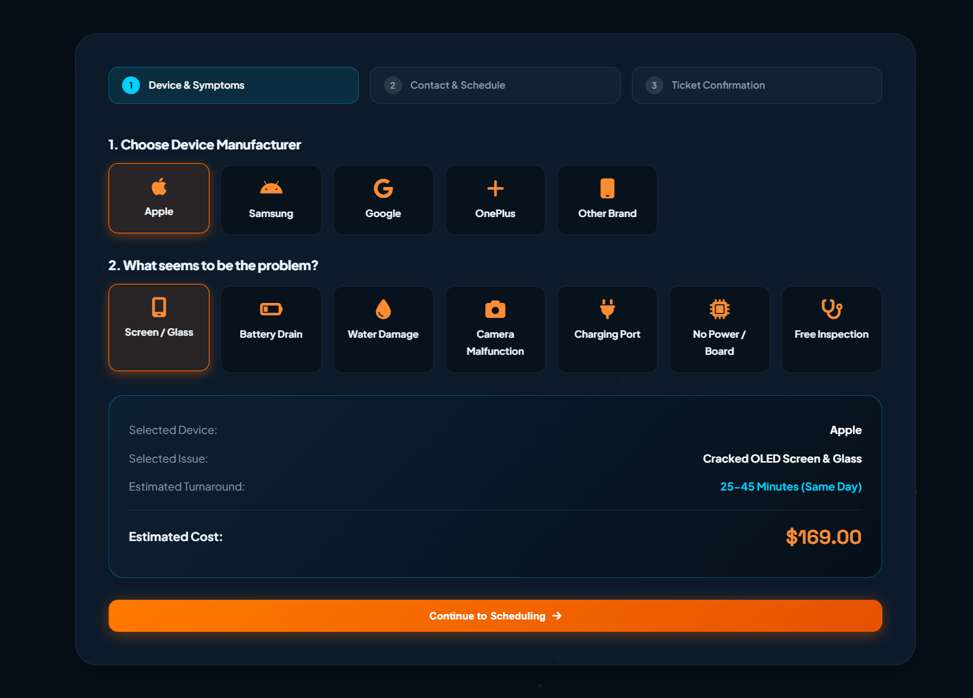Select the Camera Malfunction camera icon
This screenshot has height=698, width=973.
point(495,310)
